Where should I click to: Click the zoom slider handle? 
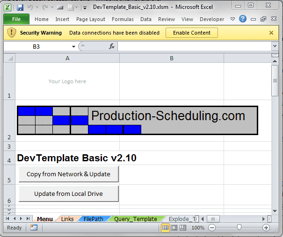(239, 228)
